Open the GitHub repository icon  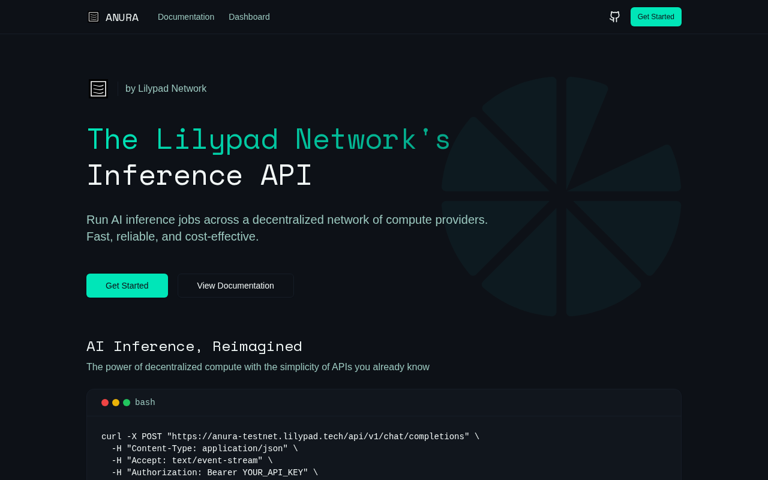614,17
